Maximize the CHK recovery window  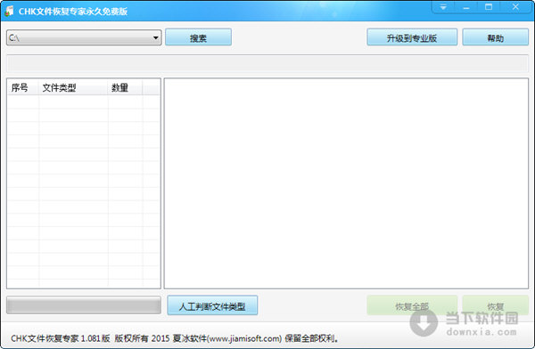click(489, 7)
